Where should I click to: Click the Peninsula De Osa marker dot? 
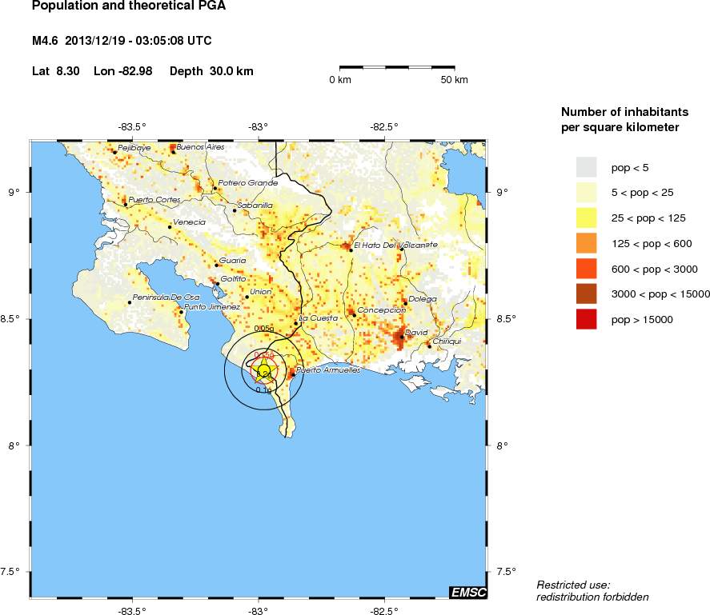tap(130, 302)
